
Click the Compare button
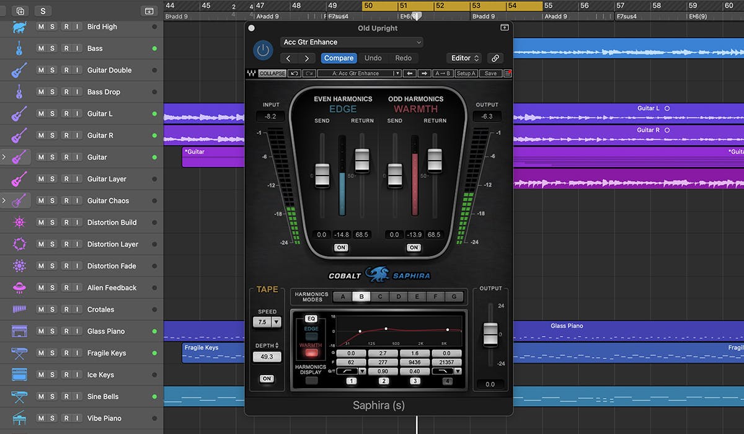[339, 58]
